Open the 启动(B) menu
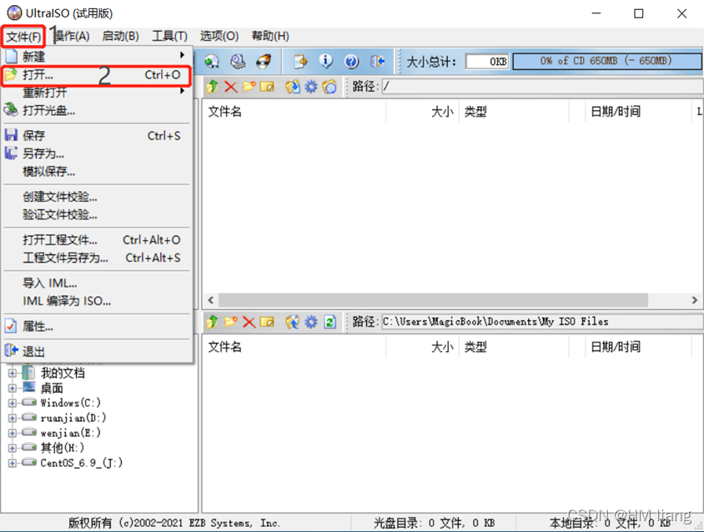Image resolution: width=704 pixels, height=532 pixels. point(120,36)
